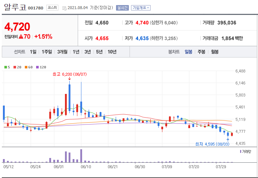
Task: Click the 코스피 market badge
Action: click(x=52, y=8)
